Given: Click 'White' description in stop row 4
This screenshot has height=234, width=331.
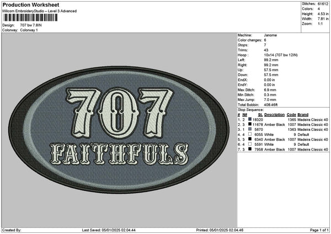Looking at the screenshot, I should (x=269, y=135).
